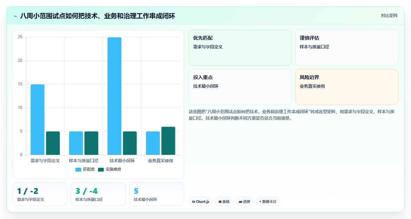411x219 pixels.
Task: Click the 对比矩阵 label in header
Action: pos(389,15)
